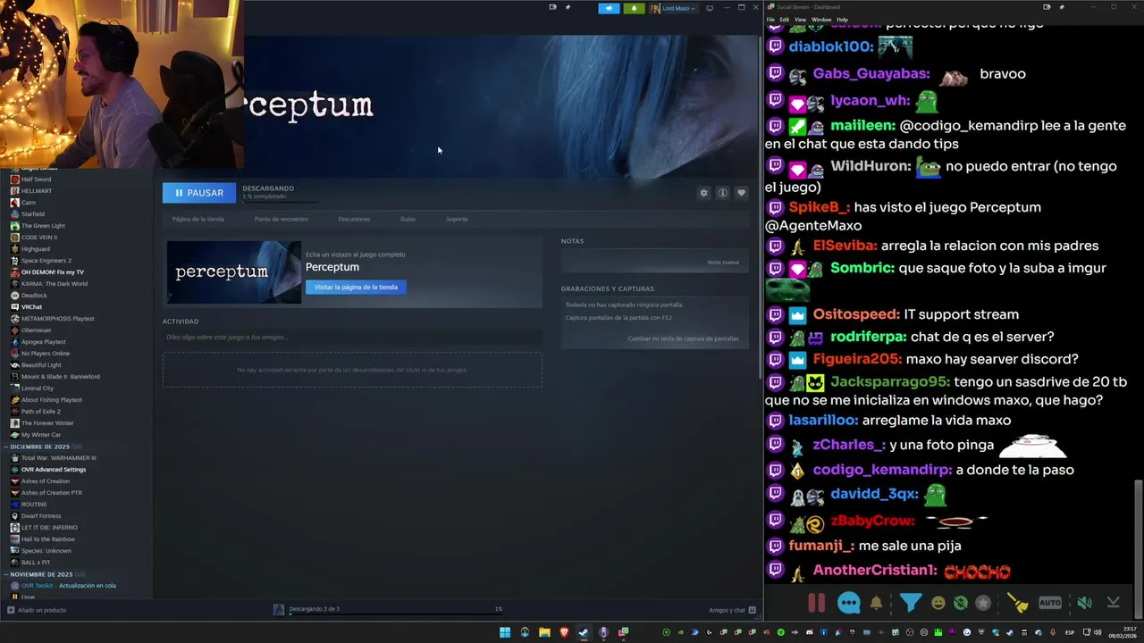The width and height of the screenshot is (1144, 643).
Task: Click the green notifications bell button in Steam
Action: coord(634,8)
